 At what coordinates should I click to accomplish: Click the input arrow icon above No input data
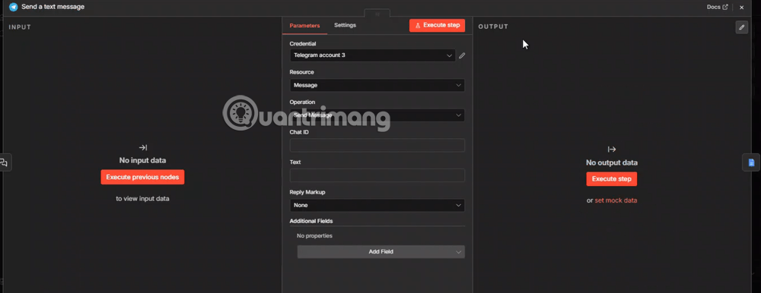143,148
